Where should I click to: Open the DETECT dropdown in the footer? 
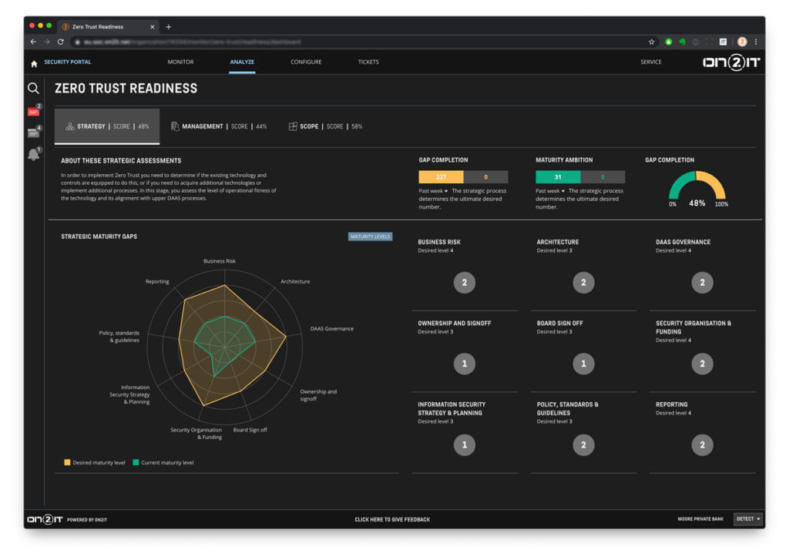point(747,518)
